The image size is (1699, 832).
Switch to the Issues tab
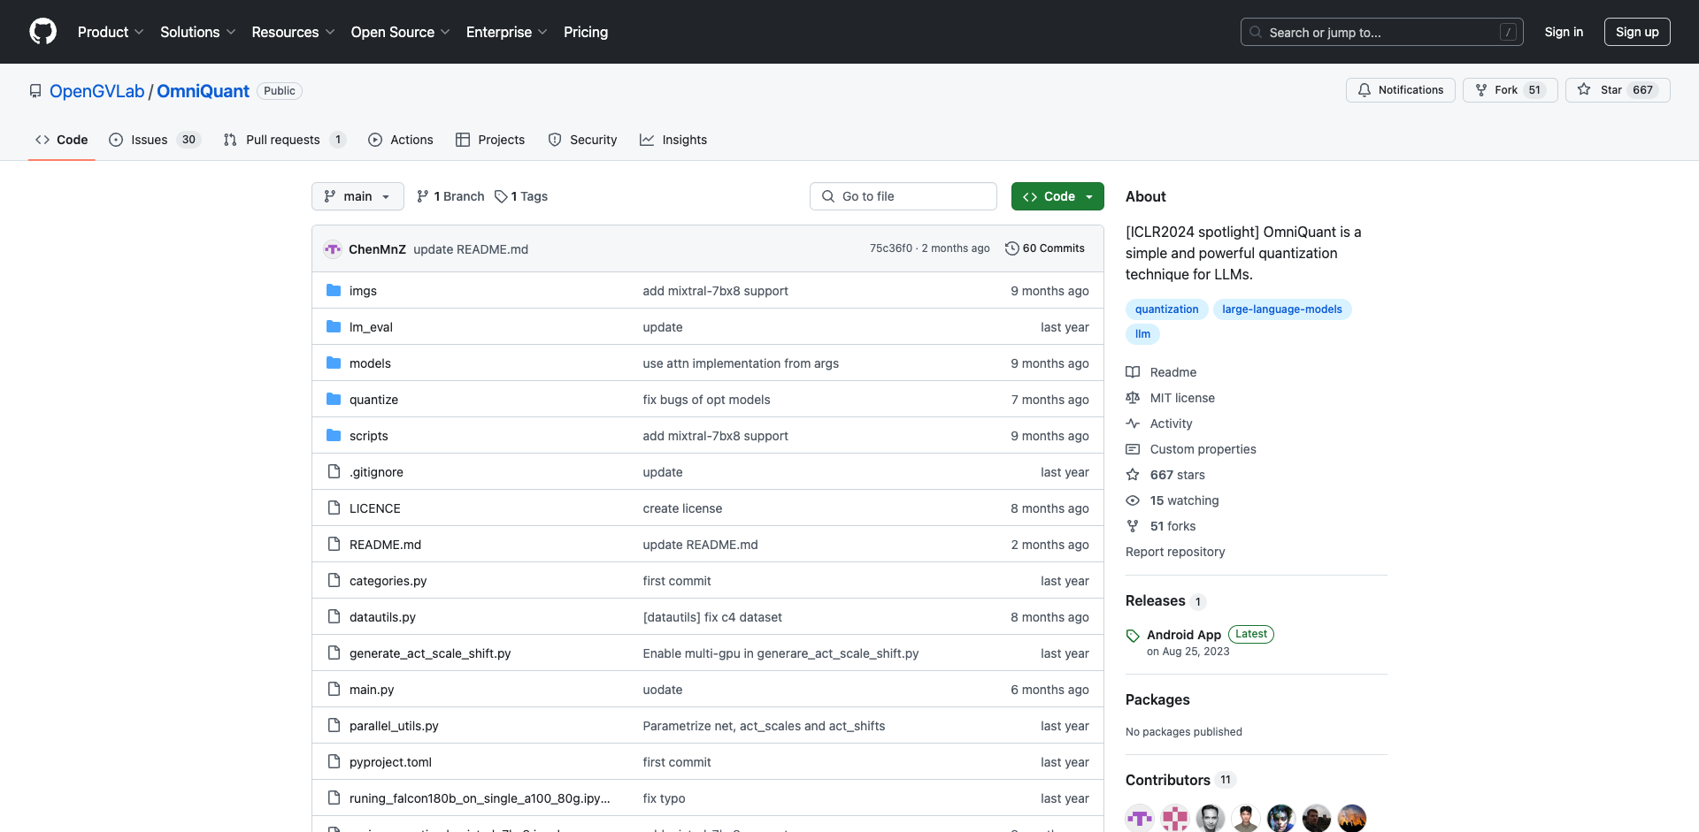tap(155, 140)
